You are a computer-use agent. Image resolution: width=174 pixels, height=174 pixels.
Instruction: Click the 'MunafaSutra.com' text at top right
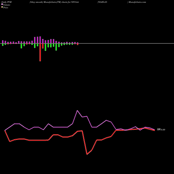point(137,2)
